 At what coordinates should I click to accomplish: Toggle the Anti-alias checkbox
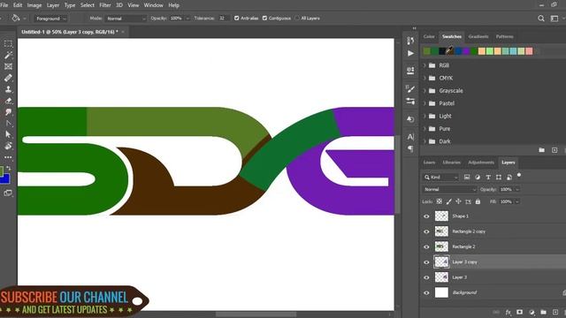236,18
